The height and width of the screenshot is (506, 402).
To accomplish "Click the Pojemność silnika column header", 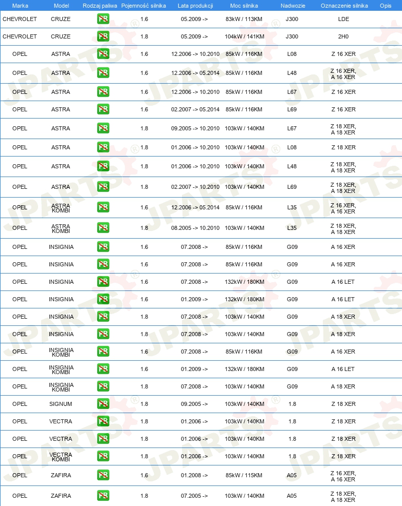I will (143, 6).
